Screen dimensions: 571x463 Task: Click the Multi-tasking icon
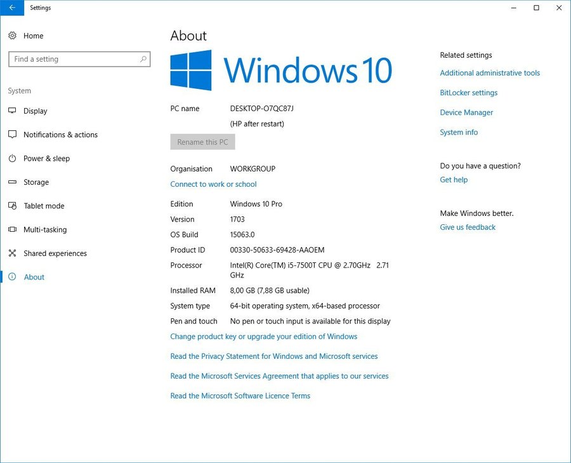coord(12,230)
